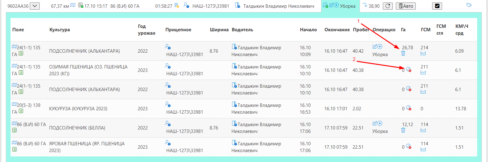Click the trash icon under 12,12 hectares
The width and height of the screenshot is (488, 162).
click(403, 130)
